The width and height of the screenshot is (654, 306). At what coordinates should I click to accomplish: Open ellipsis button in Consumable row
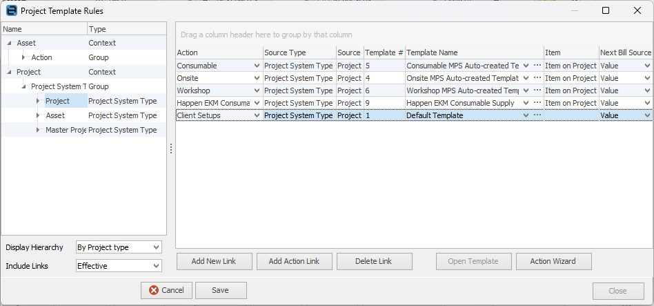[537, 66]
